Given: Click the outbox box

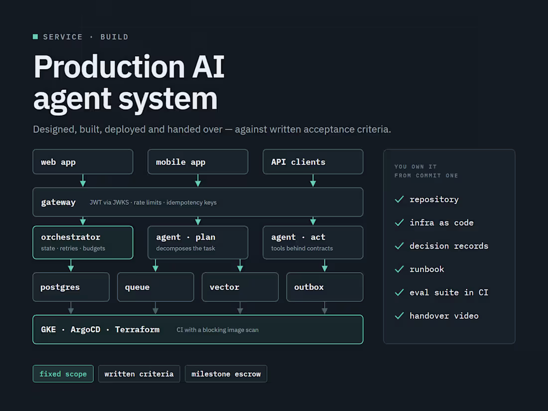Looking at the screenshot, I should click(325, 287).
